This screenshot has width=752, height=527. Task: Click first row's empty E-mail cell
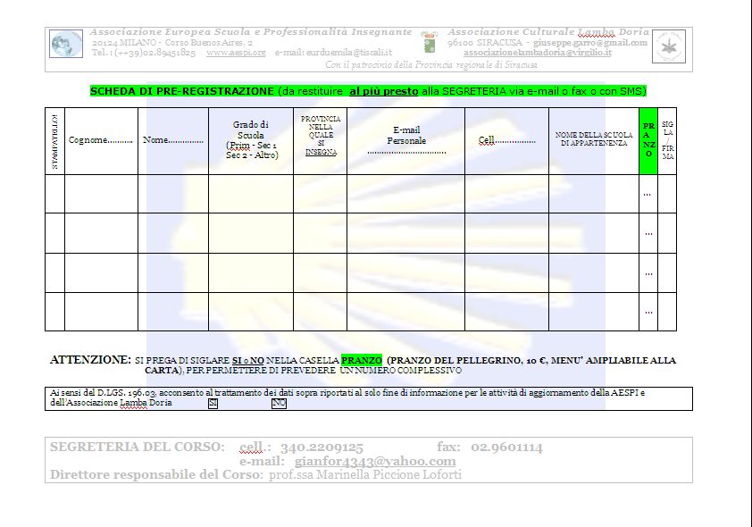(405, 194)
